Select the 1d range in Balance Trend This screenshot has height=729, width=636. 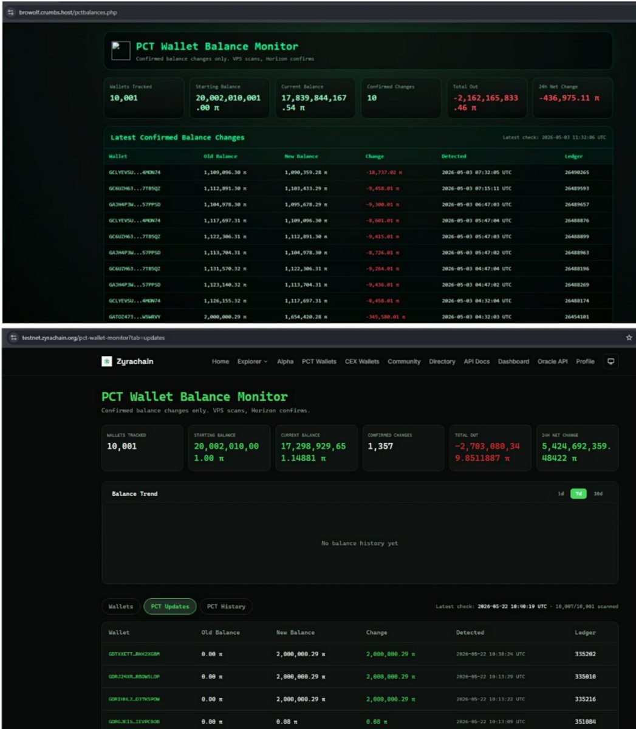pos(561,494)
